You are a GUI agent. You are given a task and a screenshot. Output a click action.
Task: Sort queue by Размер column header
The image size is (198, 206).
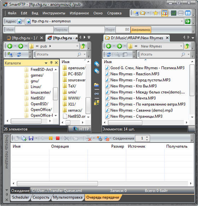coord(118,146)
